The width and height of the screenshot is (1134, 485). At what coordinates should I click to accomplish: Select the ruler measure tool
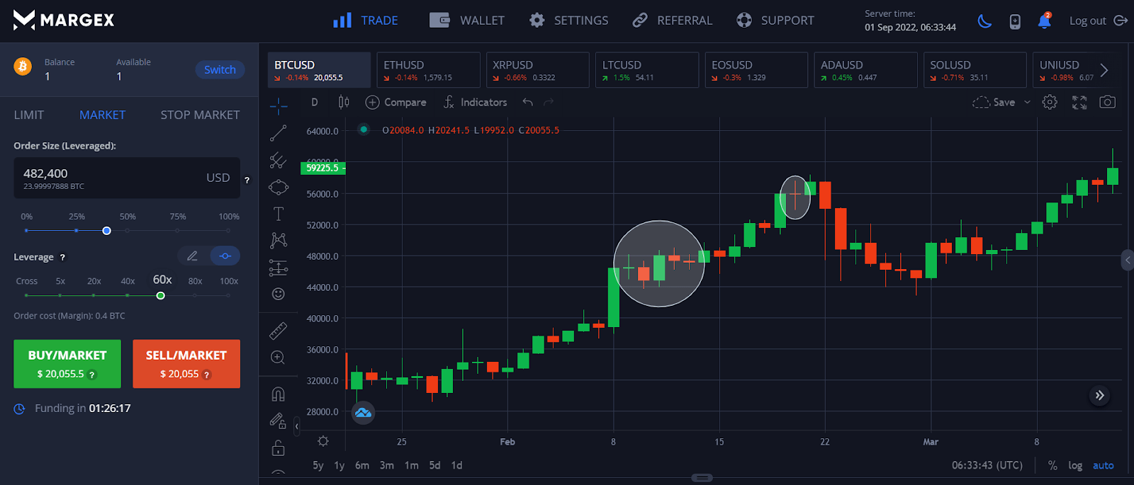279,331
